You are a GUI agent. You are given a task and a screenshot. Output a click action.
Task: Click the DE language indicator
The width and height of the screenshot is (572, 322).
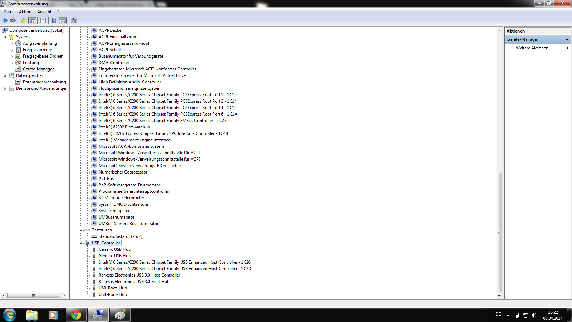click(498, 314)
